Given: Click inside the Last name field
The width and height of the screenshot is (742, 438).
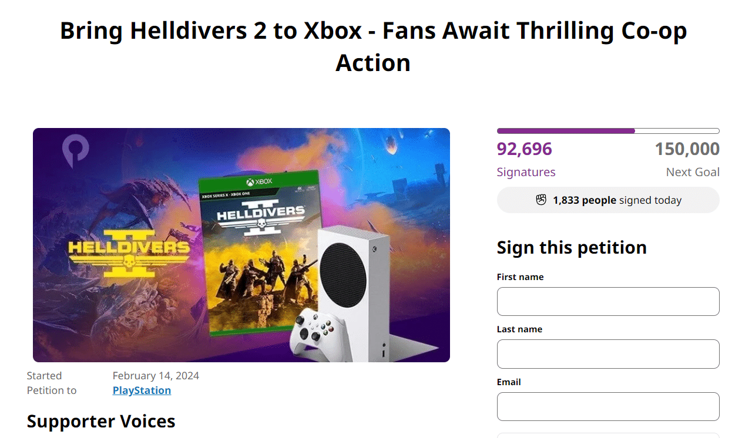Looking at the screenshot, I should 608,353.
